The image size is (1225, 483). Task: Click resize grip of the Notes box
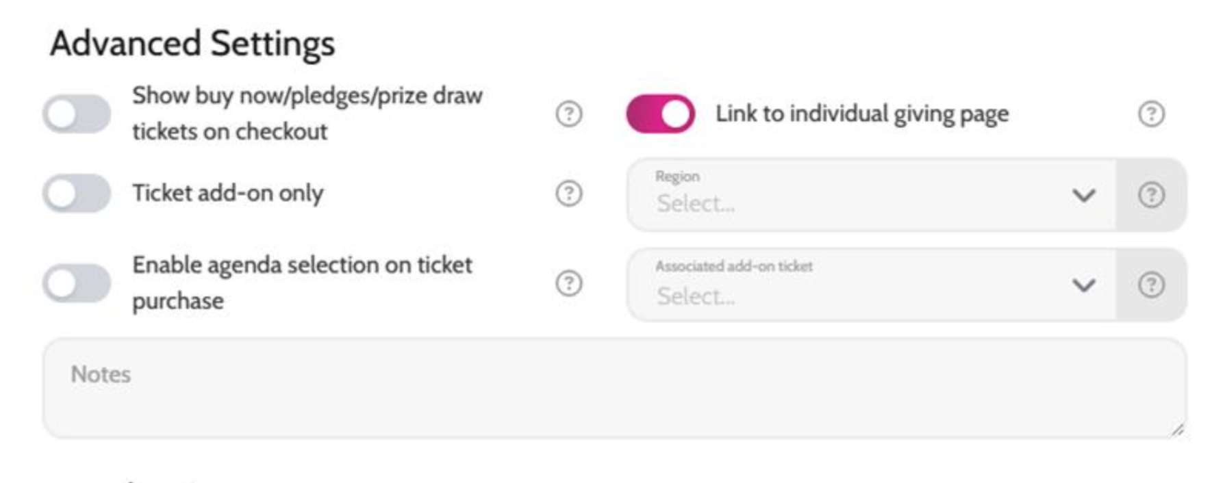[1177, 430]
